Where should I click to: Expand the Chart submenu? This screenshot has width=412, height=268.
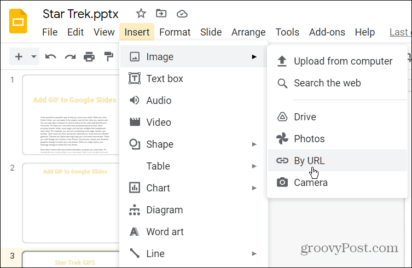tap(193, 188)
